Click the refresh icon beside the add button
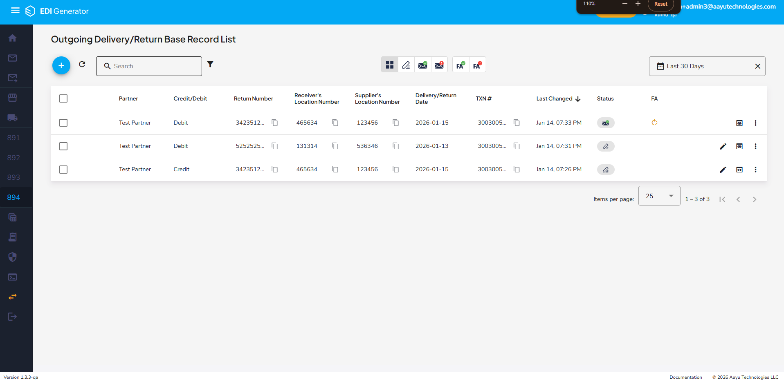The image size is (784, 382). click(82, 64)
